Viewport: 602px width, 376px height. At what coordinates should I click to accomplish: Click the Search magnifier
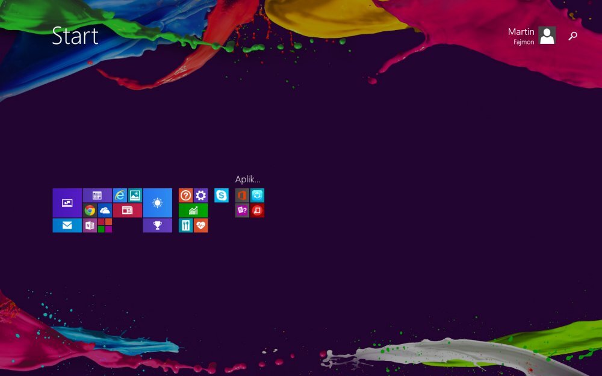coord(572,36)
